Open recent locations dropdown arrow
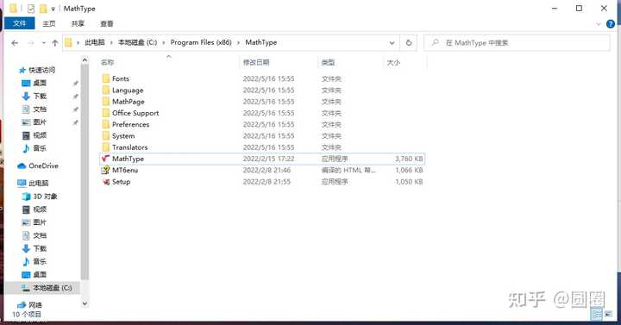621x325 pixels. [x=44, y=43]
